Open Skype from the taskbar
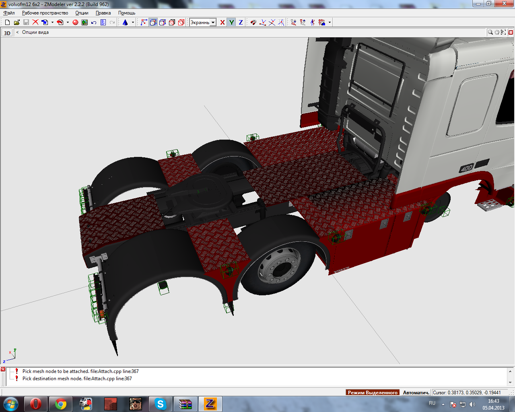Screen dimensions: 515x412 [x=161, y=404]
